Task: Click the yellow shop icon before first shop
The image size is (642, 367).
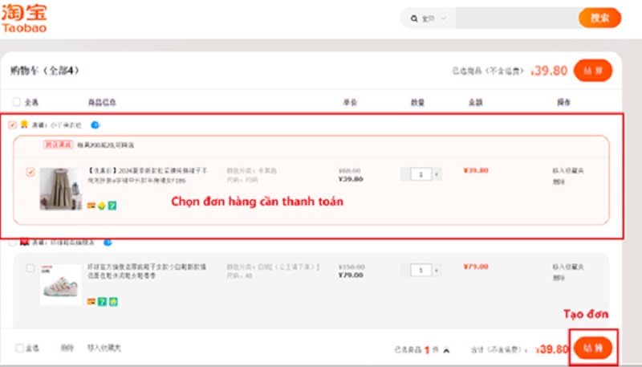Action: (24, 125)
